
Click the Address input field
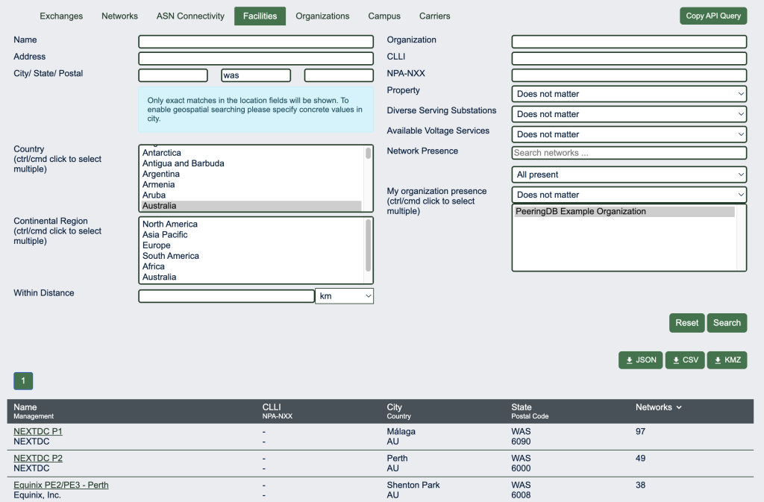click(x=256, y=58)
